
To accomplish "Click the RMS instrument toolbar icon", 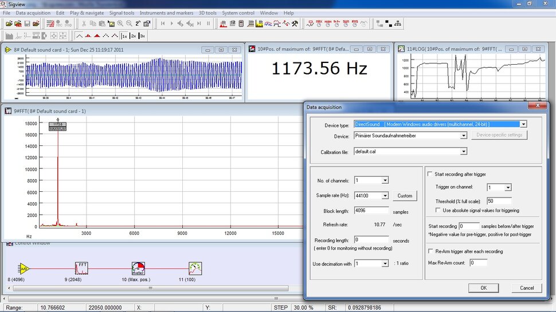I will 355,23.
